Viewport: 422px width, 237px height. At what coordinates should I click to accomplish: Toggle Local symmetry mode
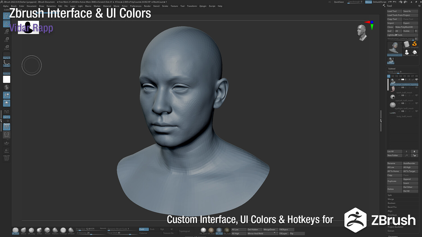tap(6, 95)
